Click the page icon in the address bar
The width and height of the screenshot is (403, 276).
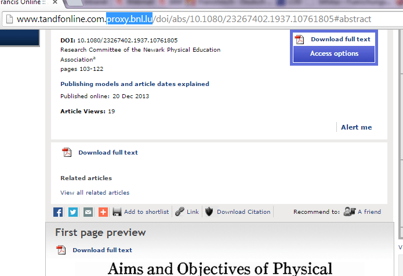[x=9, y=19]
